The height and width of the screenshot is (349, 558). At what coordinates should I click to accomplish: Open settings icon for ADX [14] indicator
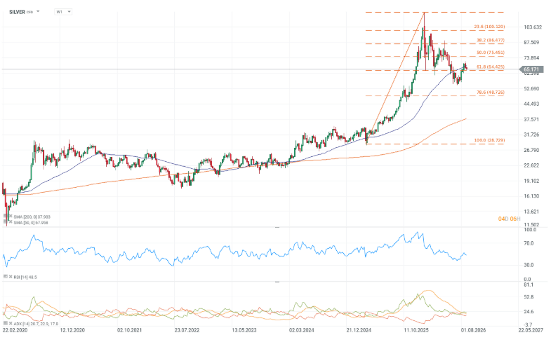6,323
